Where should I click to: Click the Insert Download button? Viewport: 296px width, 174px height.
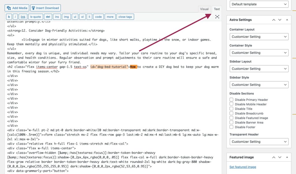(45, 8)
